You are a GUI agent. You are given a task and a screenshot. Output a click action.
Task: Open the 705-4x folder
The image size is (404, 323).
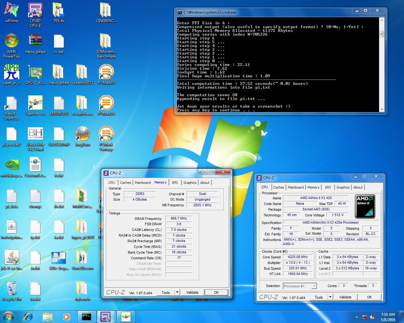pyautogui.click(x=59, y=13)
